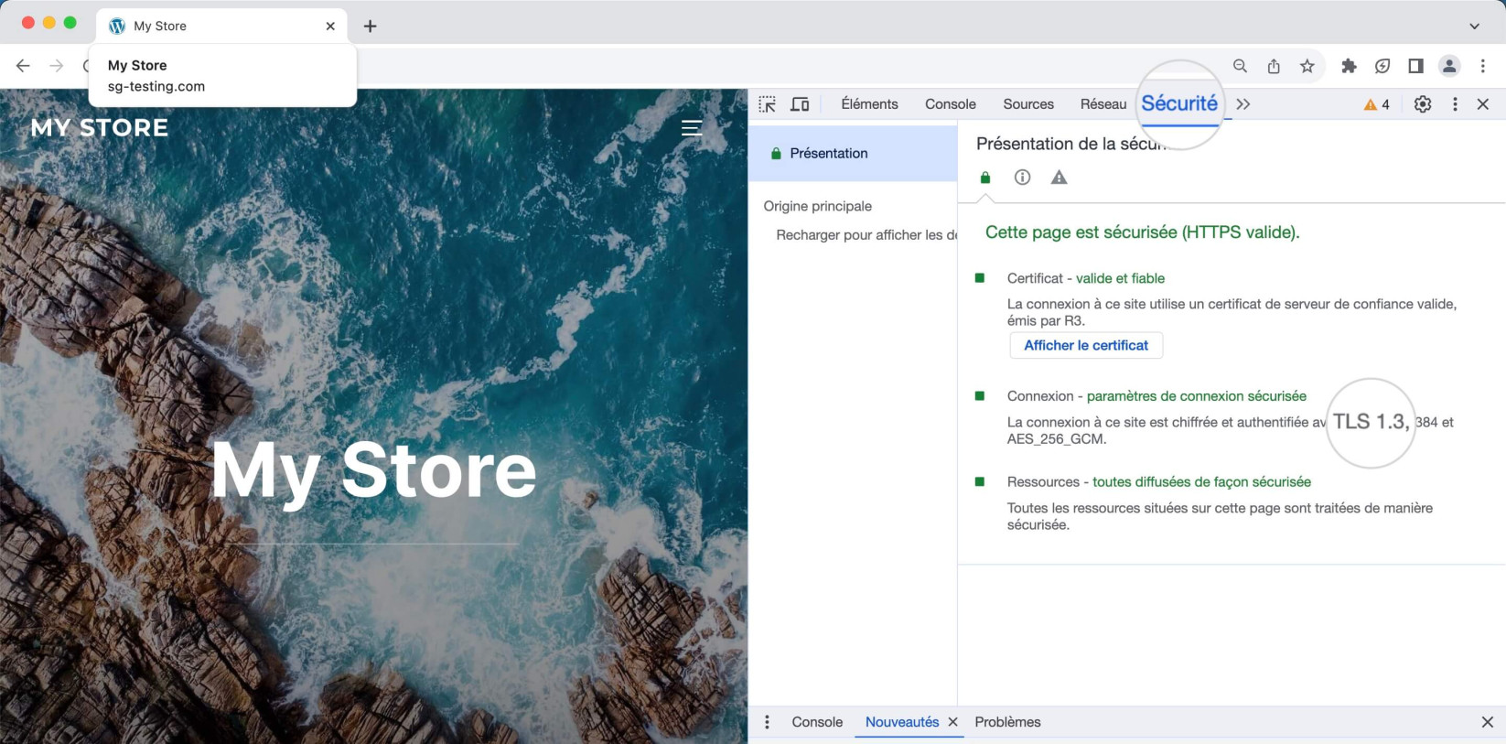Screen dimensions: 1506x744
Task: Click the share page icon
Action: (x=1274, y=66)
